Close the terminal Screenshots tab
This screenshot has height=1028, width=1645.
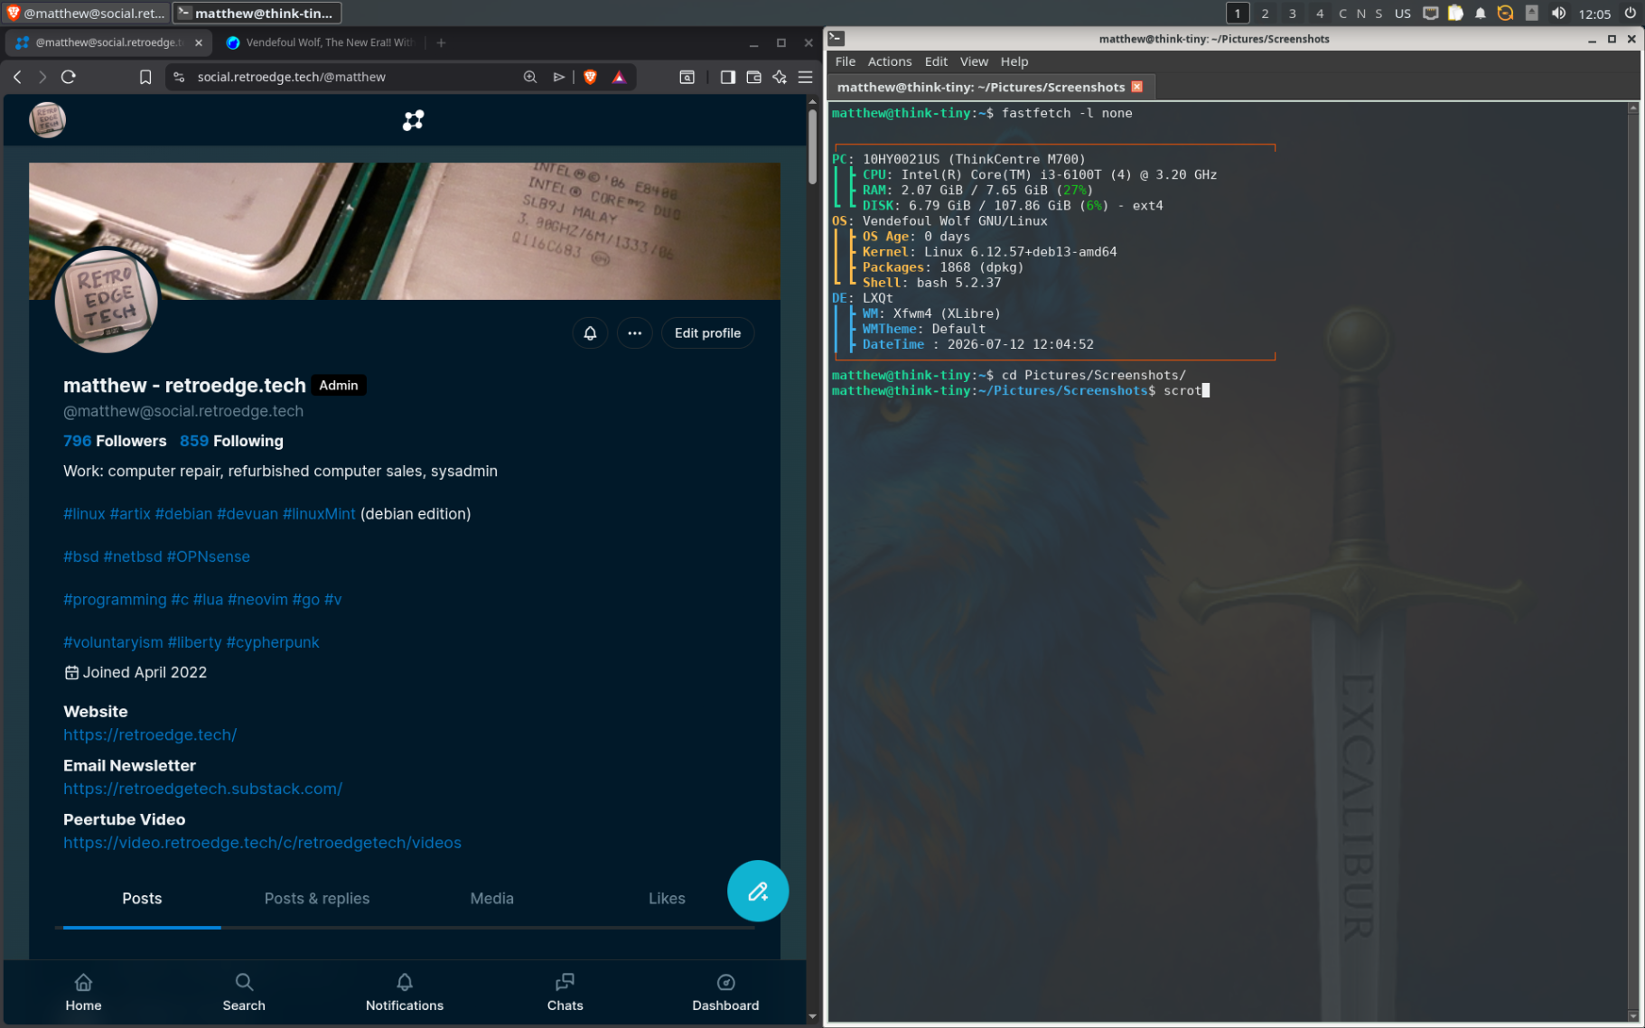[x=1137, y=87]
